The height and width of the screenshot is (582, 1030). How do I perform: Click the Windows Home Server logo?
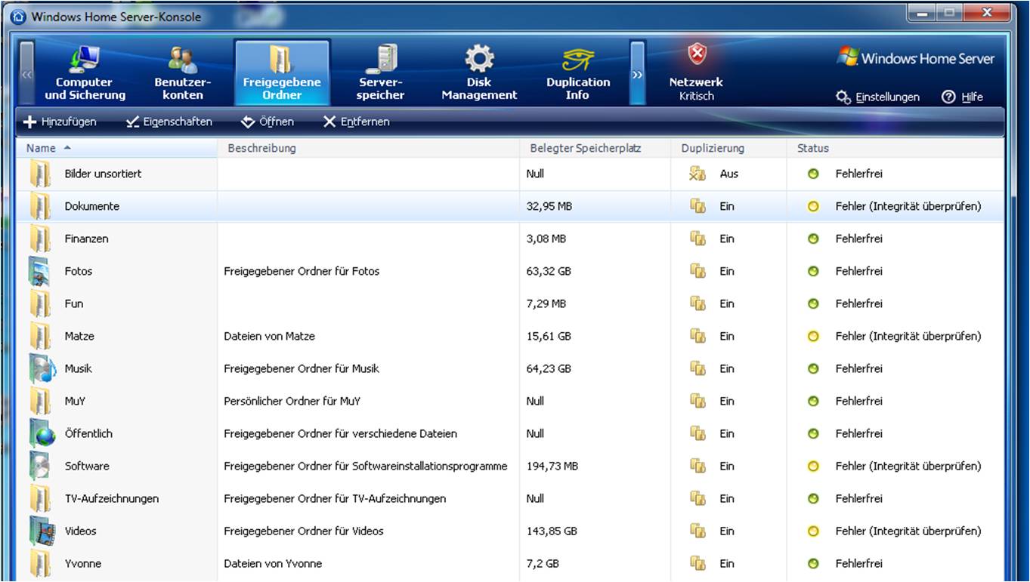point(915,58)
